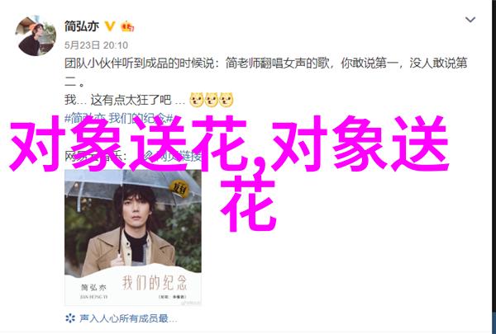Click the orange V verified badge
496x334 pixels.
(x=110, y=26)
